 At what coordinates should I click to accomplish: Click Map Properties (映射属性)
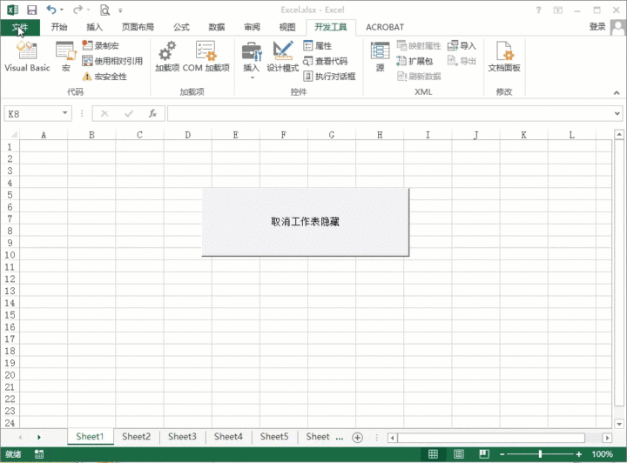[418, 45]
